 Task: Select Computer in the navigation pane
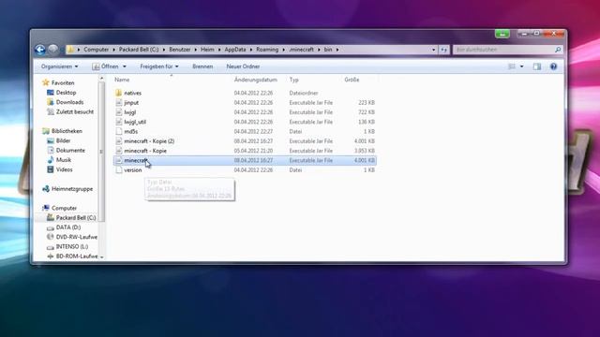pyautogui.click(x=64, y=208)
